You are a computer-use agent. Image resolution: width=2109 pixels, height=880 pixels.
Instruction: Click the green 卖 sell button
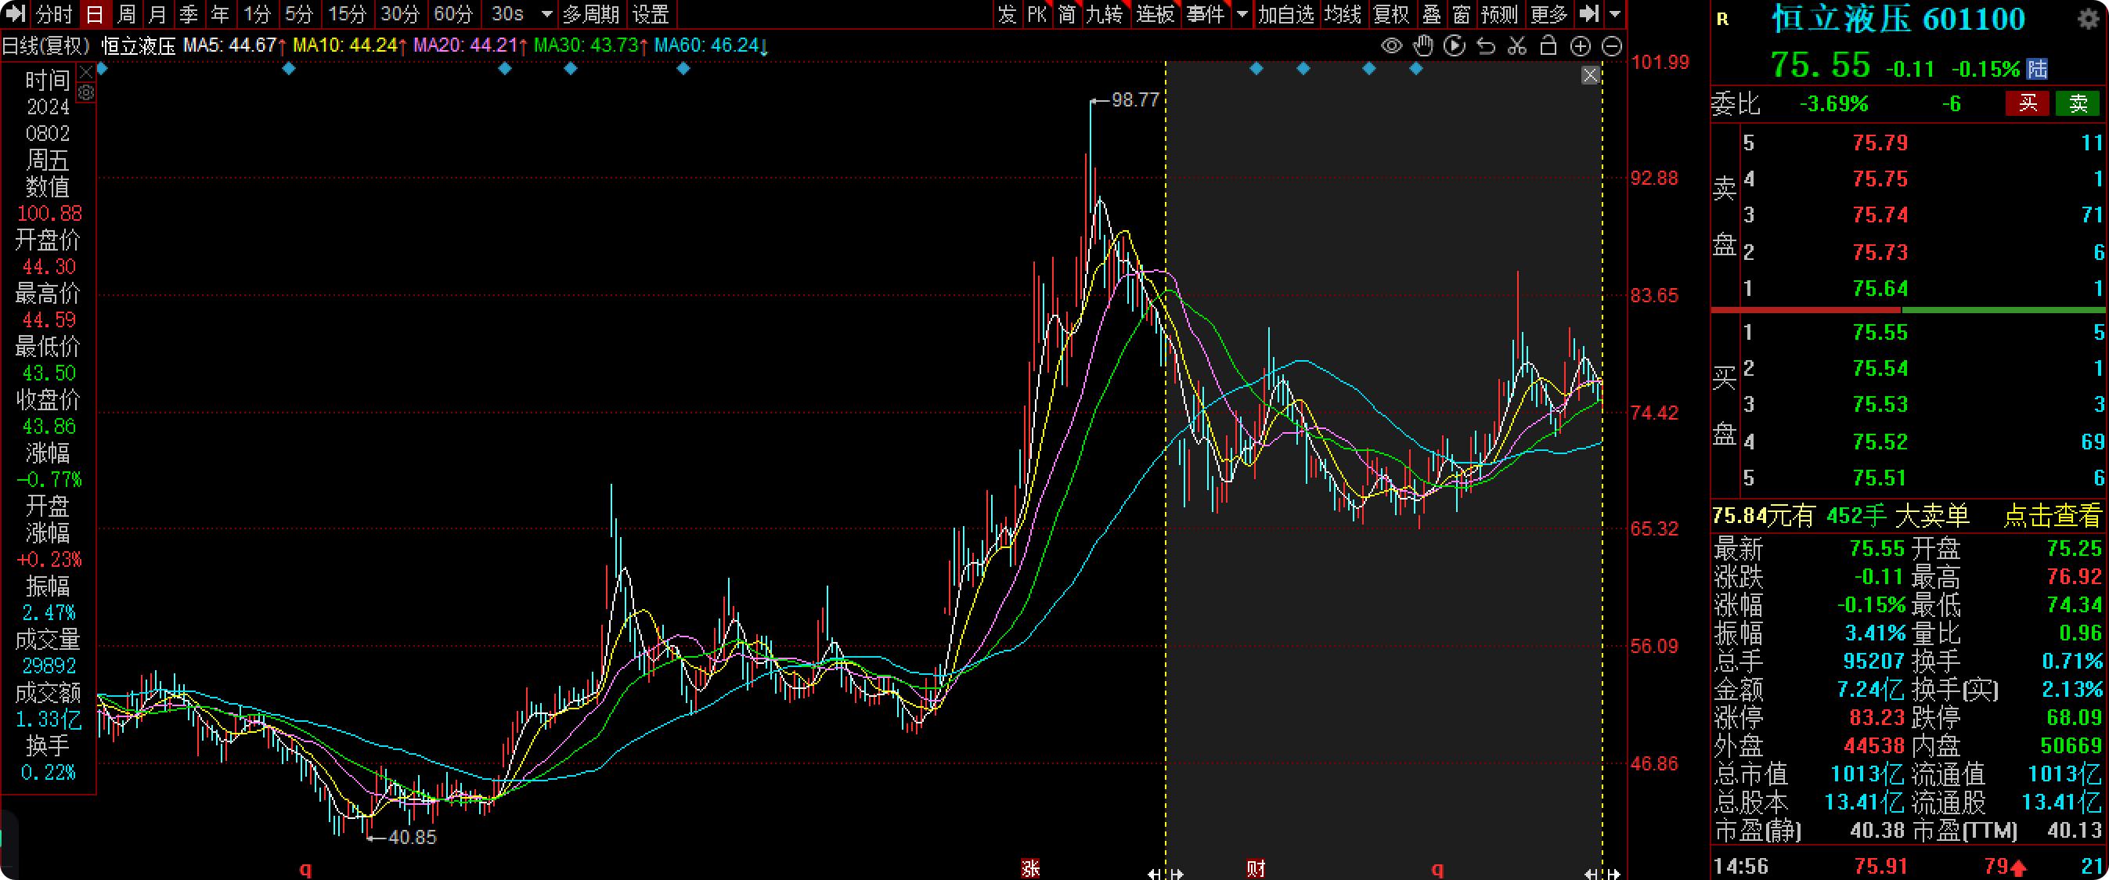coord(2078,103)
